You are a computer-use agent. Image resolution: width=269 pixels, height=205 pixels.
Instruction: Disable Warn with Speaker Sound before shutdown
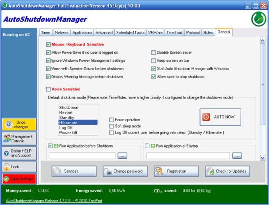point(48,69)
